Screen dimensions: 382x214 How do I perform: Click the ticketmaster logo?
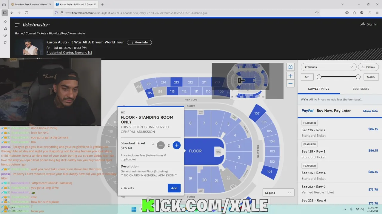(x=36, y=25)
